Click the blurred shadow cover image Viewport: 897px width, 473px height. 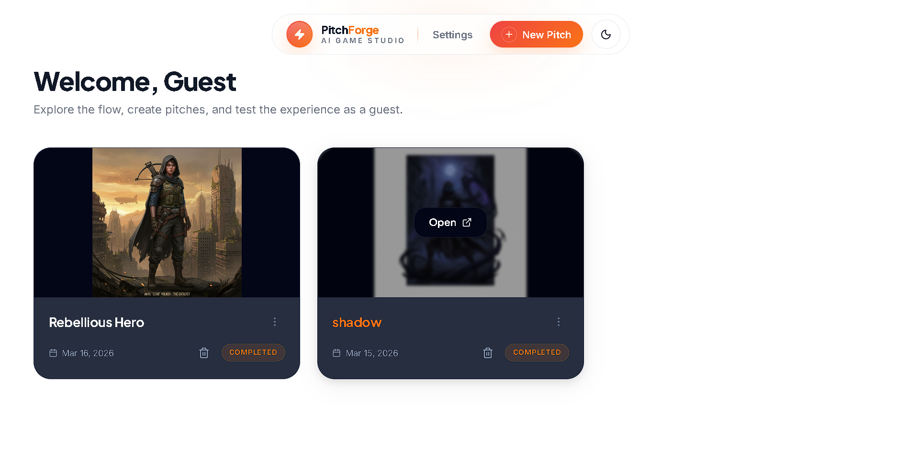tap(450, 223)
